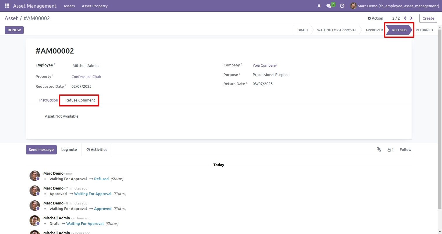Click the blue 'Approved' status value in chatter
Viewport: 442px width, 234px height.
pyautogui.click(x=103, y=209)
